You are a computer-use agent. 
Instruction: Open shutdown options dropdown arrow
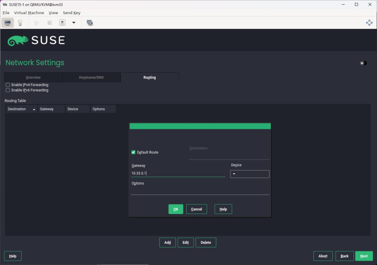point(74,23)
